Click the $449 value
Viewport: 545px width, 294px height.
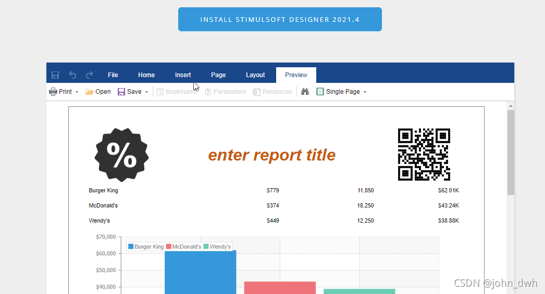tap(273, 220)
